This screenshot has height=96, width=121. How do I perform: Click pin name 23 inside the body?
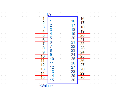[73, 50]
